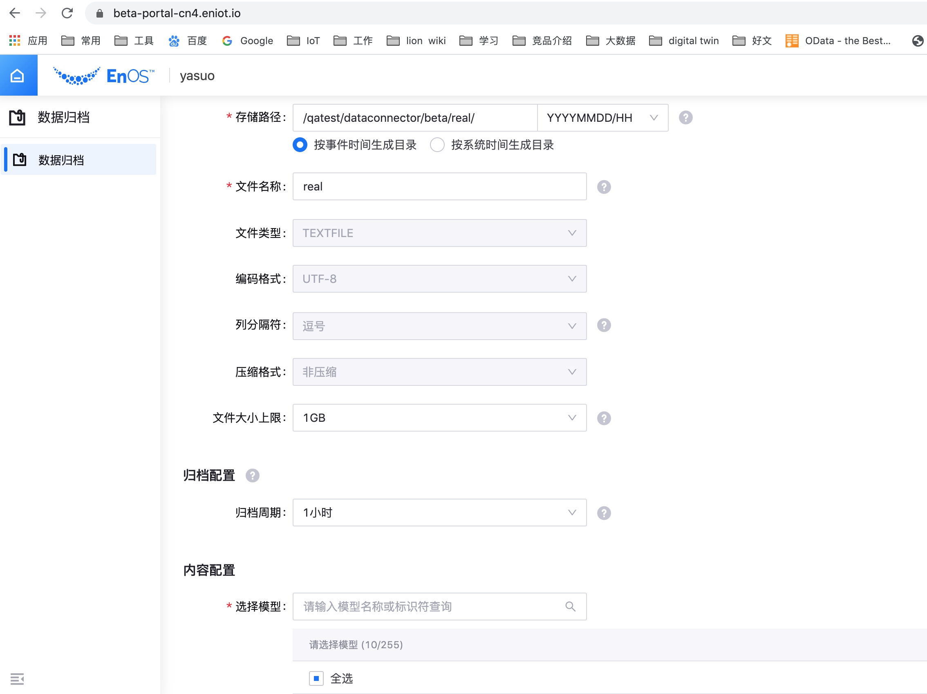Screen dimensions: 927x694
Task: Open archive cycle 1小时 dropdown
Action: point(439,513)
